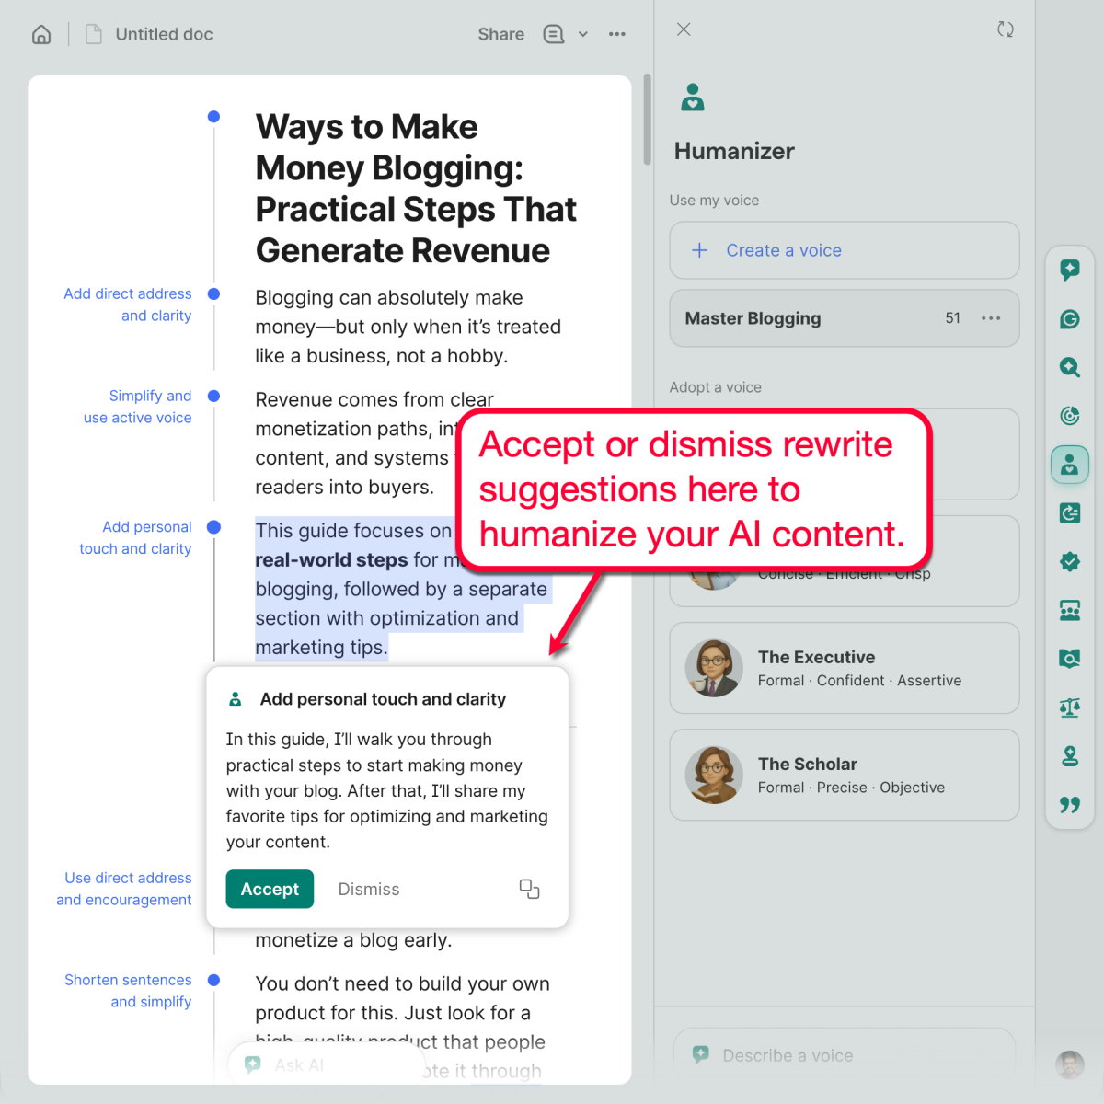Open the citation finder book icon
The width and height of the screenshot is (1104, 1104).
[x=1070, y=659]
